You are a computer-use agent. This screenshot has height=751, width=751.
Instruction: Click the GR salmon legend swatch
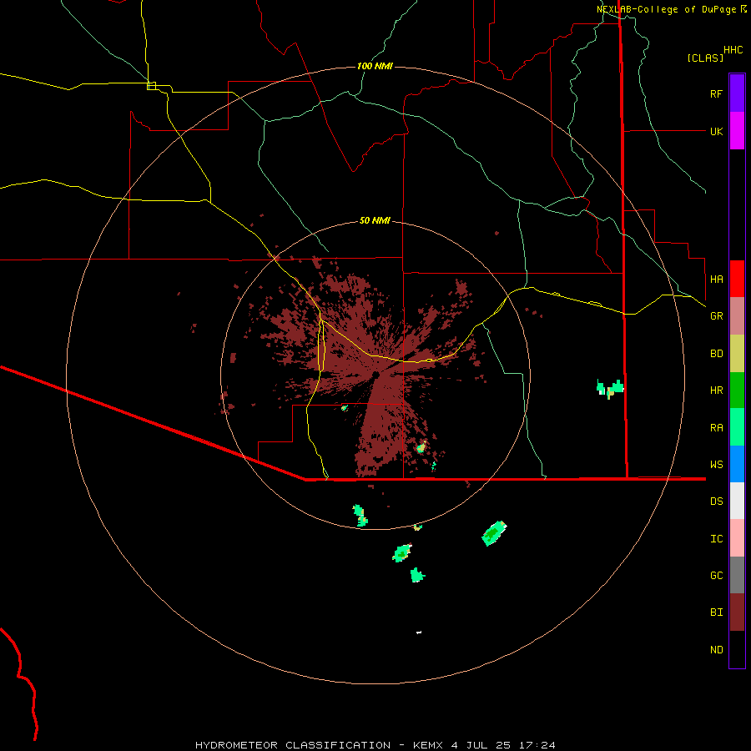pos(737,315)
